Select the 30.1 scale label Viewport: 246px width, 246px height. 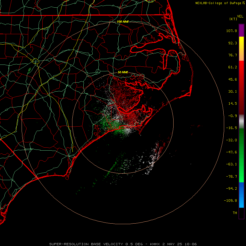(233, 92)
